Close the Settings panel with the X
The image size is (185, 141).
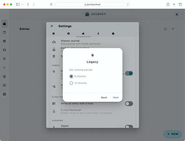click(x=52, y=26)
